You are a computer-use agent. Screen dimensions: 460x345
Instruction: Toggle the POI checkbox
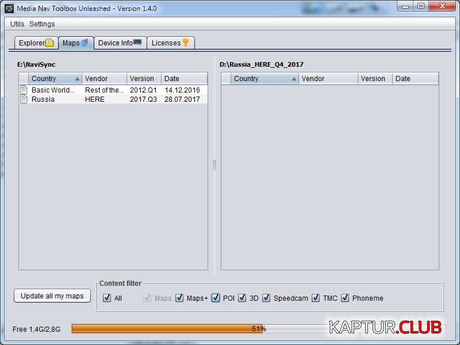point(216,298)
